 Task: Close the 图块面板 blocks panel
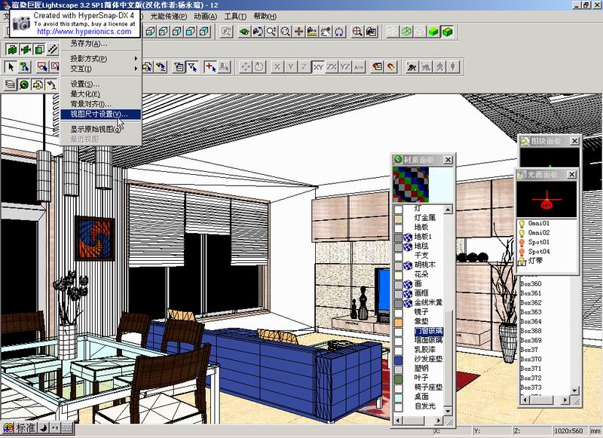(x=574, y=141)
